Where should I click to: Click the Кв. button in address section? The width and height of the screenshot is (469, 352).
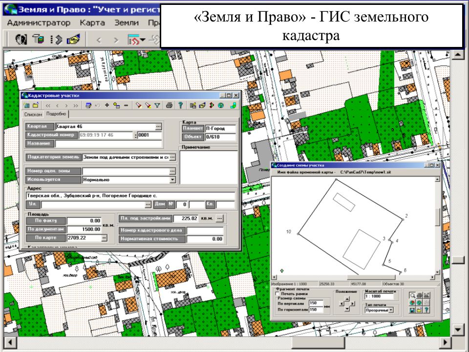(210, 204)
